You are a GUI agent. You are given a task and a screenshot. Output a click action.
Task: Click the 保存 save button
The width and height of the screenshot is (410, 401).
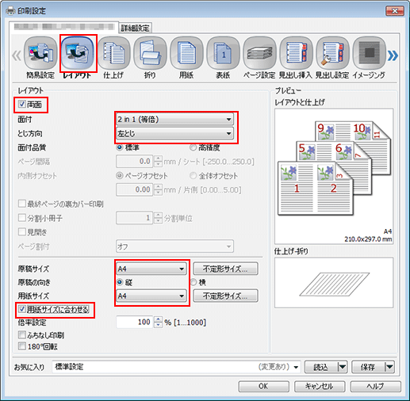tap(368, 367)
